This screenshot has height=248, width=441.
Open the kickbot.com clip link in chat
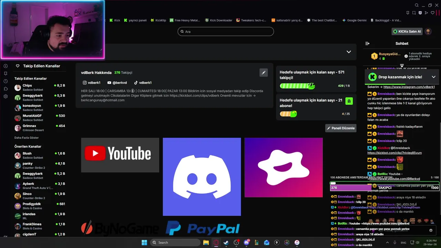394,153
